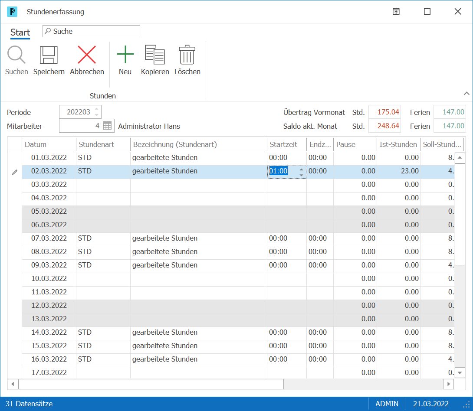This screenshot has width=473, height=411.
Task: Increase the Periode value with up arrow
Action: point(96,109)
